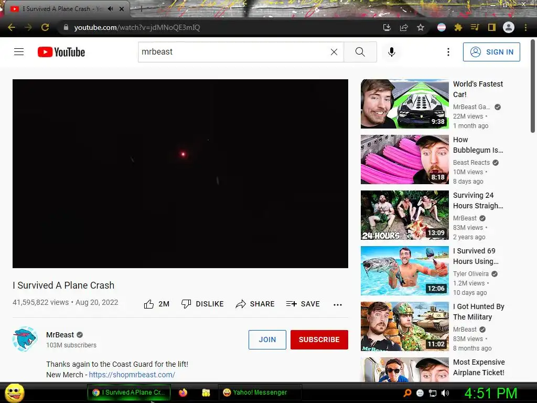The width and height of the screenshot is (537, 403).
Task: Click Most Expensive Airplane Ticket! title
Action: click(479, 367)
